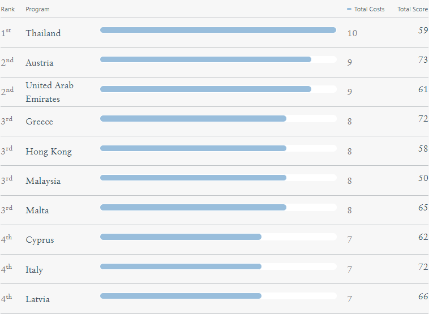Open the United Arab Emirates program
429x314 pixels.
pyautogui.click(x=49, y=92)
